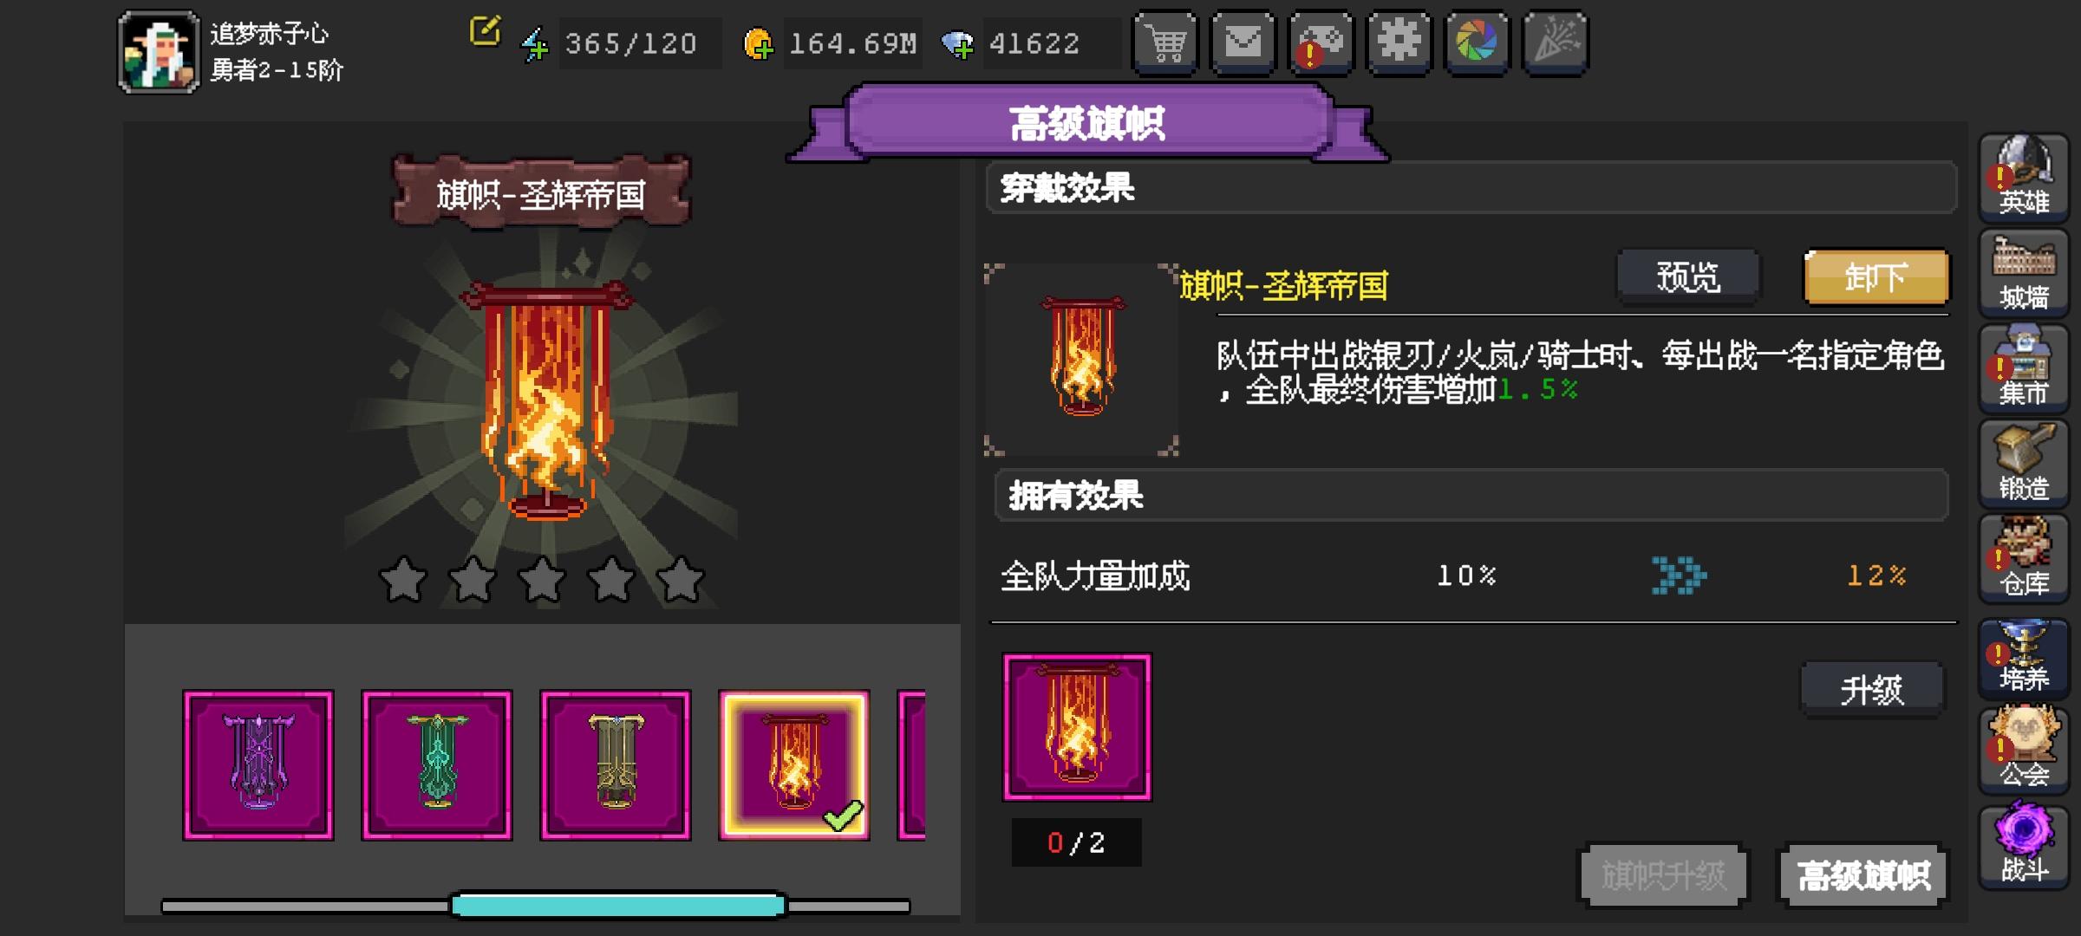Select the green banner thumbnail
2081x936 pixels.
[x=437, y=765]
